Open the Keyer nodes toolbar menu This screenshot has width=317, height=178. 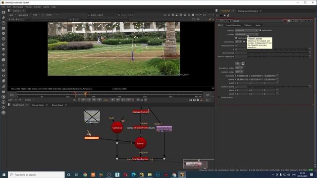(x=3, y=44)
